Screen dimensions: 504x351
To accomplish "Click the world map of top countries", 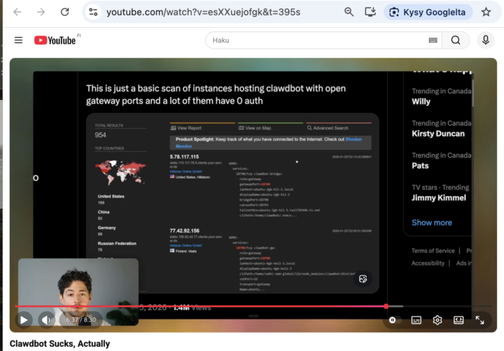I will pos(120,172).
